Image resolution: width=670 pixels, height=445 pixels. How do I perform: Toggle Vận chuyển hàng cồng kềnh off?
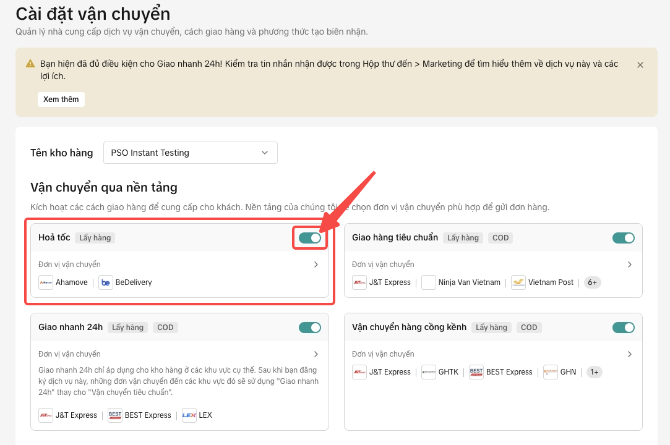pyautogui.click(x=624, y=328)
